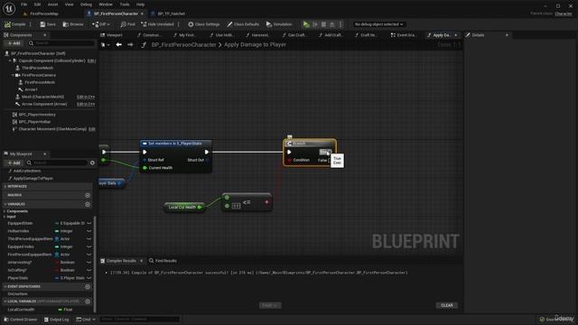Image resolution: width=578 pixels, height=325 pixels.
Task: Add a new macro with plus icon
Action: click(88, 195)
